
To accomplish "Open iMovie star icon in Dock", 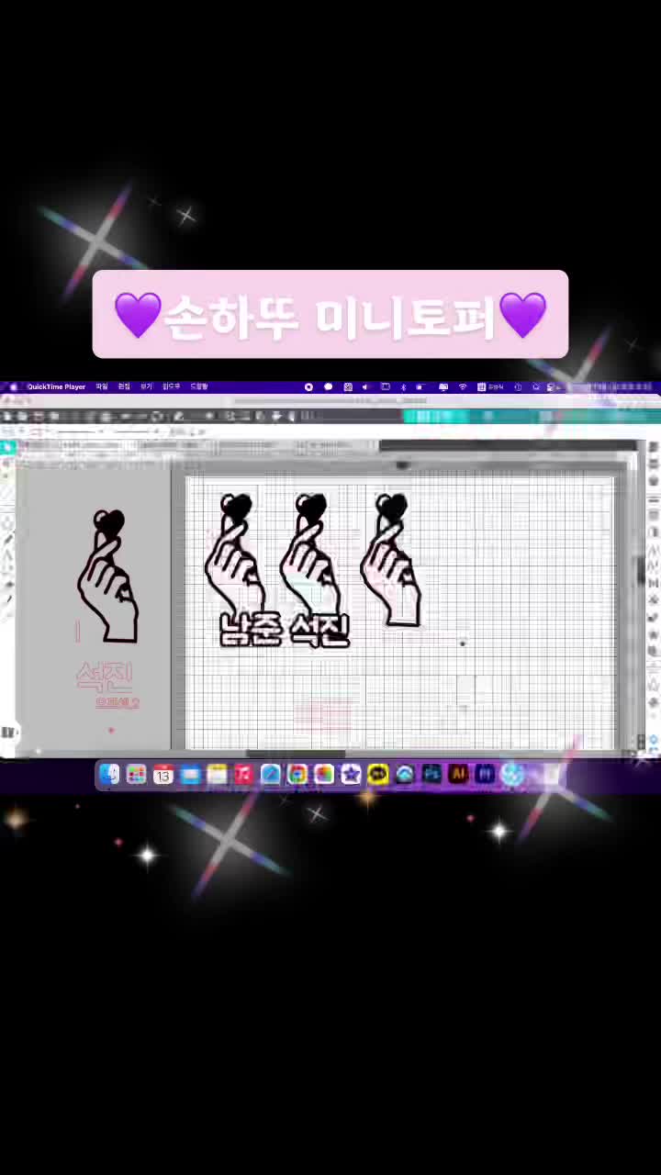I will (x=351, y=775).
